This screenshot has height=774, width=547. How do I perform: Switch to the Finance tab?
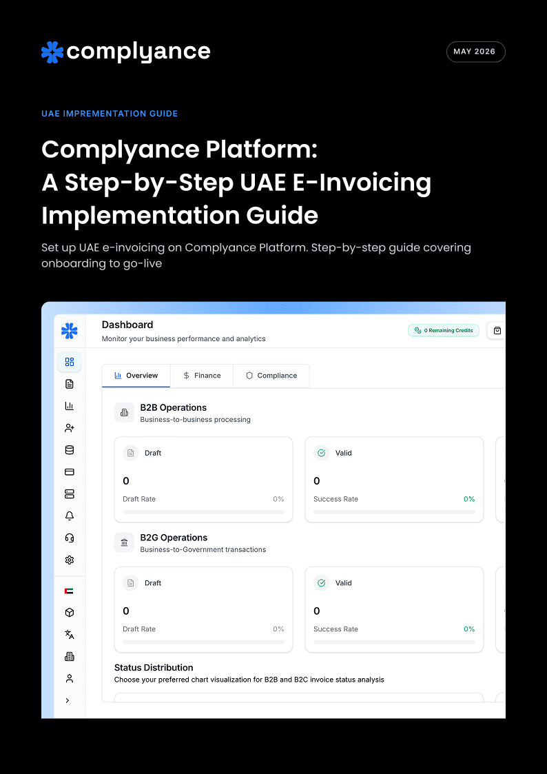(x=202, y=376)
